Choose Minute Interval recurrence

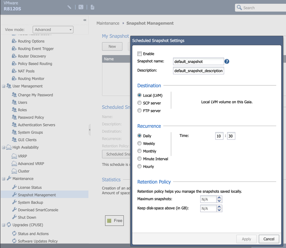click(139, 159)
